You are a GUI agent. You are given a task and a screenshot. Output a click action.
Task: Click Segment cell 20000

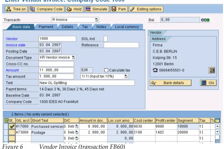188,132
